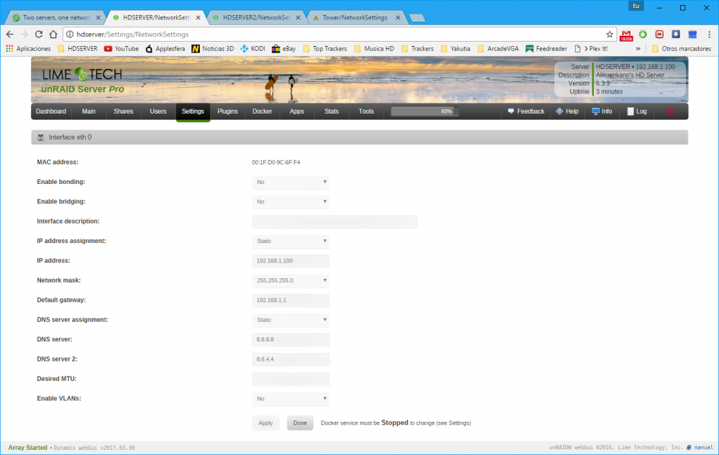
Task: Reload the current page
Action: pos(39,35)
